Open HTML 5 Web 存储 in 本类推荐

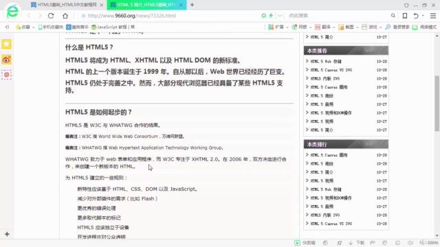point(326,61)
